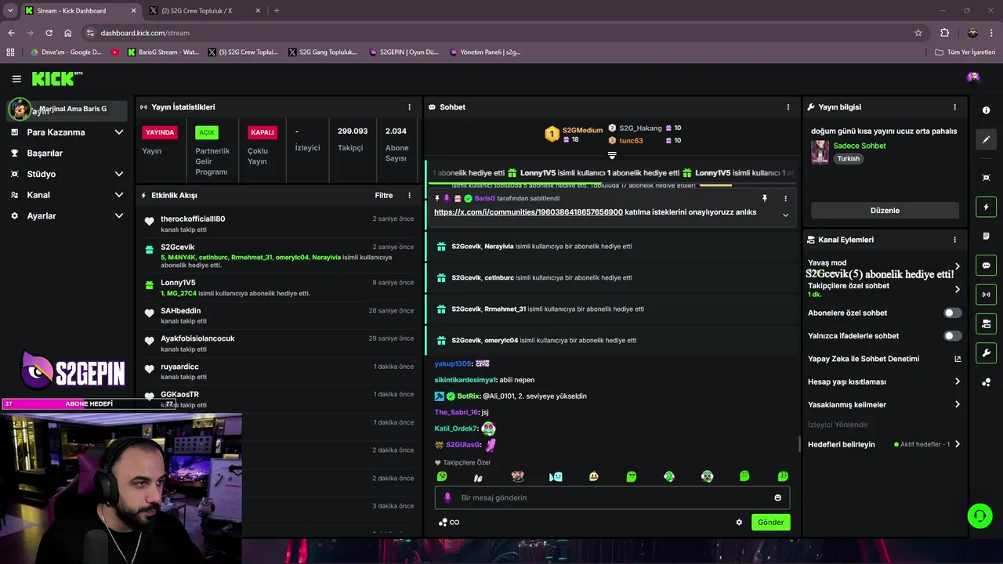Expand Para Kazanma sidebar section
Image resolution: width=1003 pixels, height=564 pixels.
click(x=119, y=132)
